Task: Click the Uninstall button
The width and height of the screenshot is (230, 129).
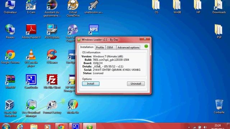Action: [136, 83]
